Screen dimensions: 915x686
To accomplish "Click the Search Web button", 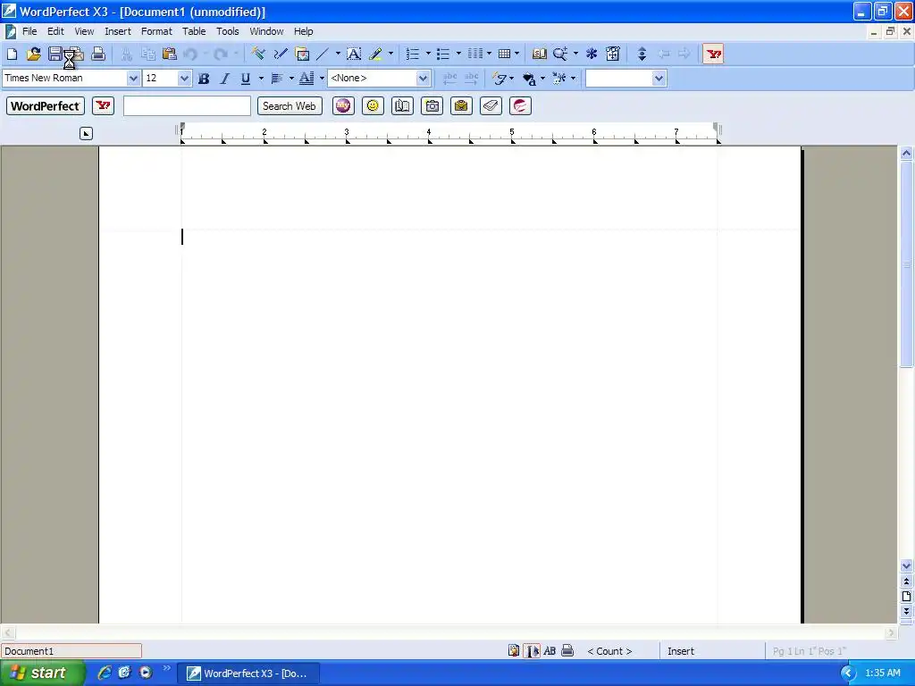I will tap(290, 106).
